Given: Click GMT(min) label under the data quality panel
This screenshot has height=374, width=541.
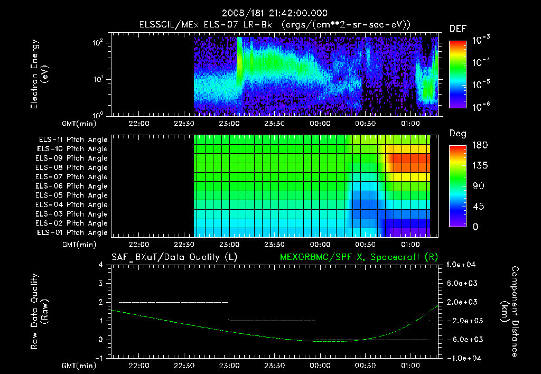Looking at the screenshot, I should [x=79, y=366].
